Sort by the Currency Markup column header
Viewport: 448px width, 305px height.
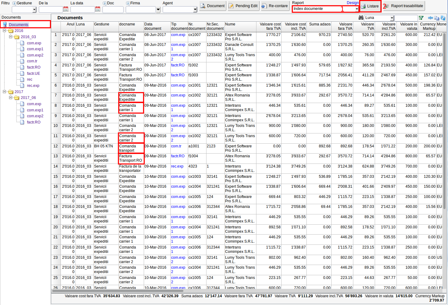(427, 26)
